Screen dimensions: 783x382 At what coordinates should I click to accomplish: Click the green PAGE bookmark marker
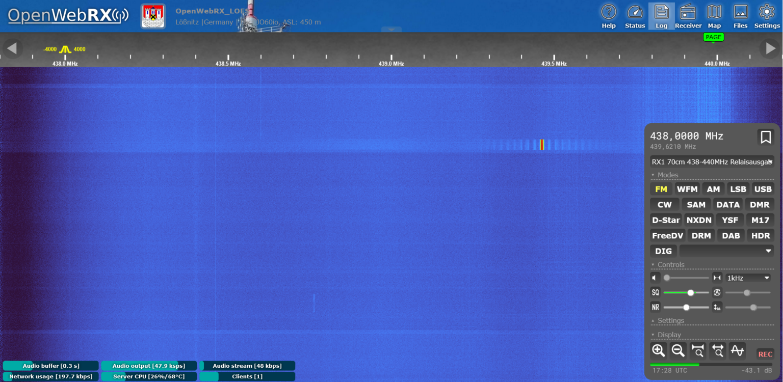tap(714, 37)
